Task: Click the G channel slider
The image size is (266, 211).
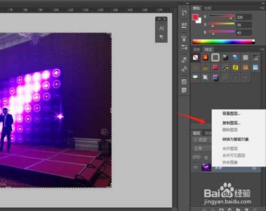Action: (222, 23)
